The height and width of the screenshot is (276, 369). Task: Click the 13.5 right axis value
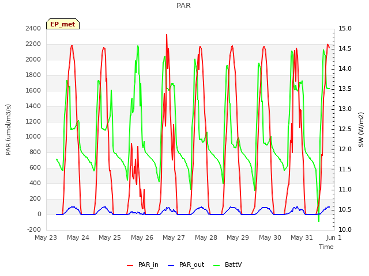tap(345, 89)
